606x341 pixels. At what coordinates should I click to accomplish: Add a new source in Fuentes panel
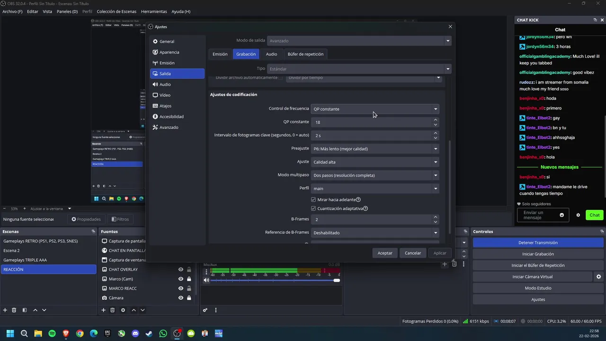[x=103, y=310]
